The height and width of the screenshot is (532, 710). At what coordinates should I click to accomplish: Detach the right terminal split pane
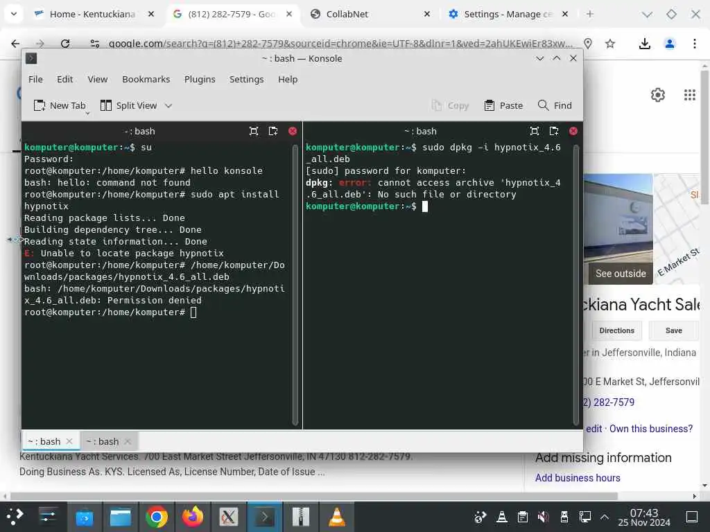pyautogui.click(x=554, y=131)
